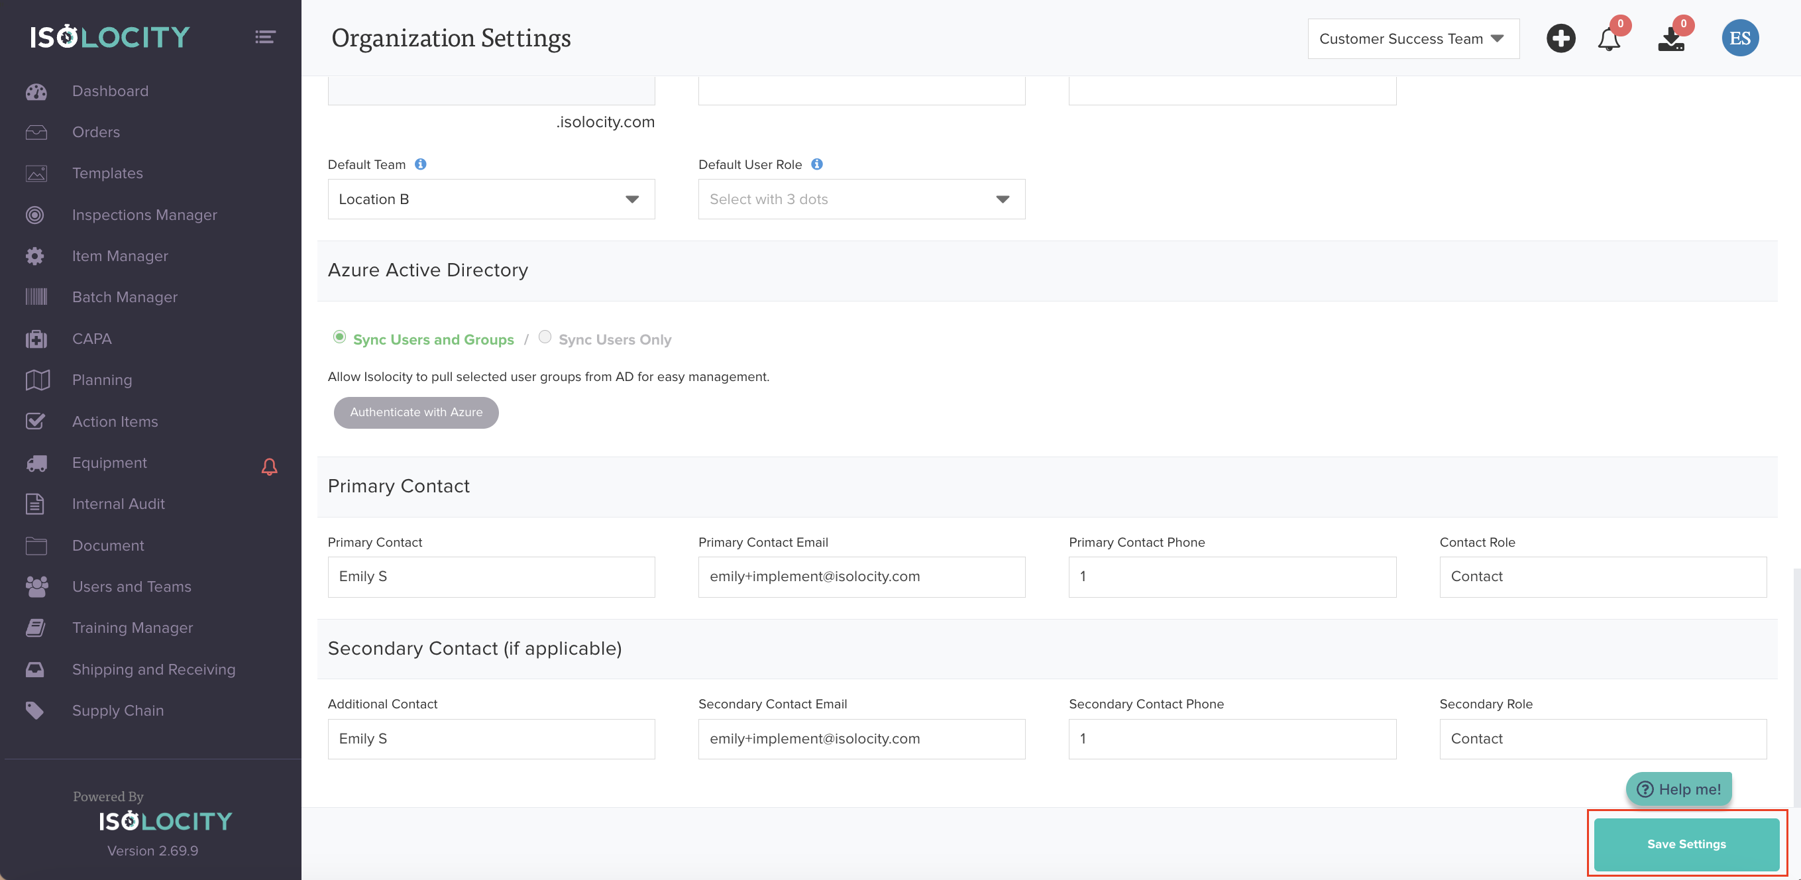Click the Default Team info icon
Screen dimensions: 1801x880
click(420, 164)
